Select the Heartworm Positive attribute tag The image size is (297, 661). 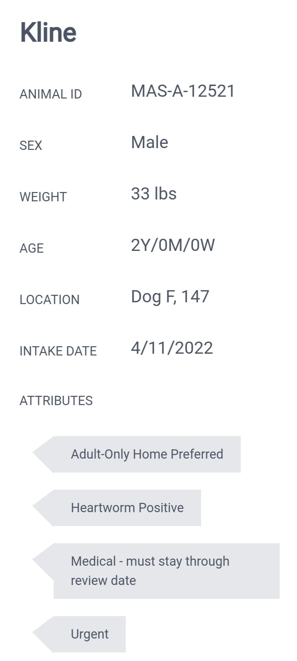click(117, 508)
